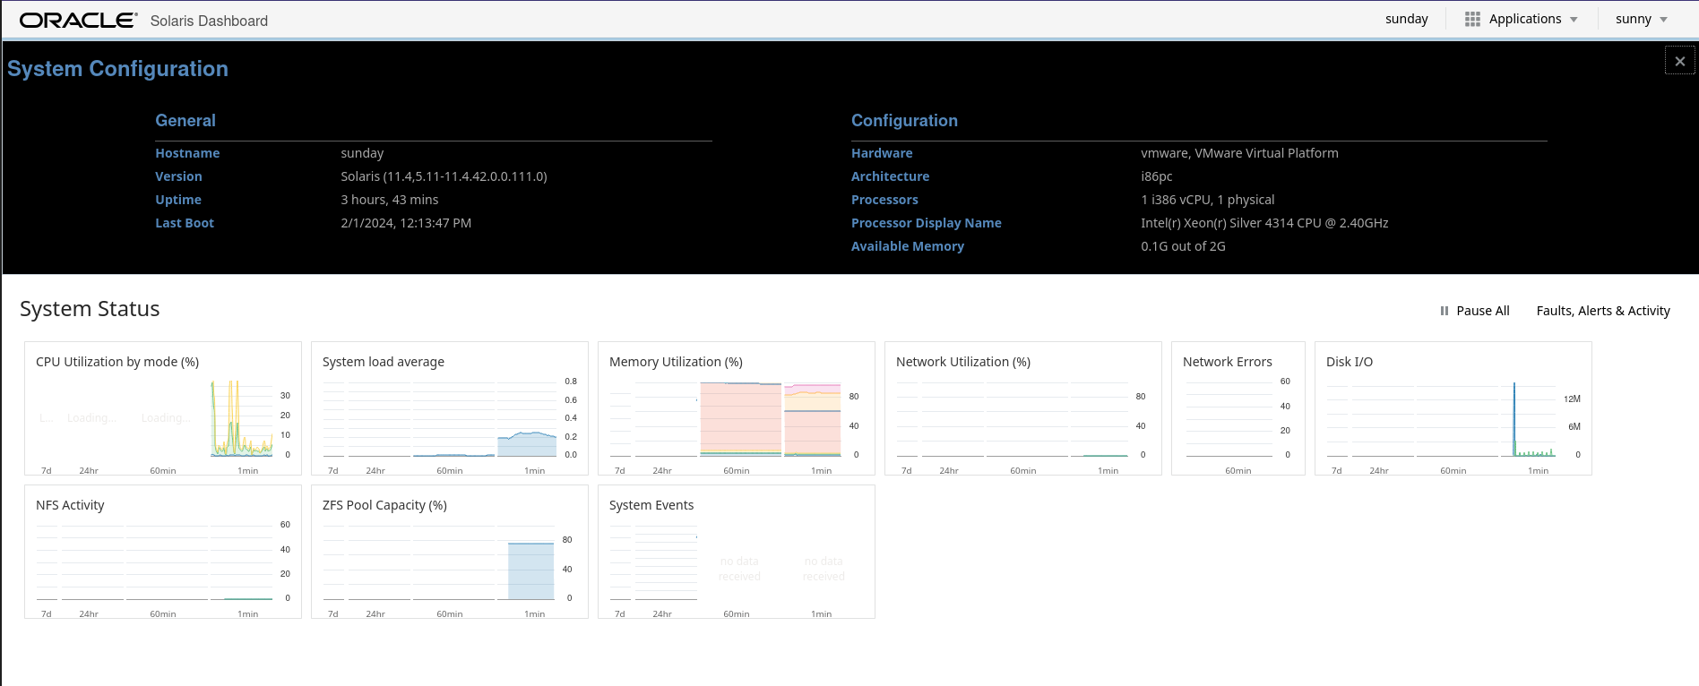
Task: Click the Applications menu label
Action: click(x=1524, y=19)
